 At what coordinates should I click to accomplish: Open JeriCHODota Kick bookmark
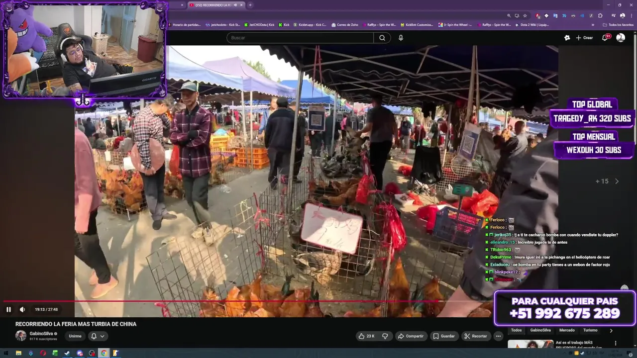coord(259,25)
